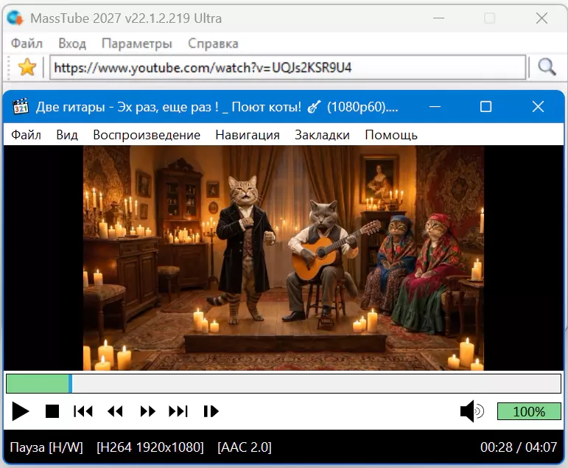Open the Файл menu in MassTube
The width and height of the screenshot is (568, 468).
coord(27,43)
